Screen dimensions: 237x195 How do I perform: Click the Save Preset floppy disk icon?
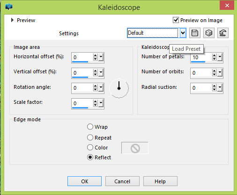click(x=195, y=33)
